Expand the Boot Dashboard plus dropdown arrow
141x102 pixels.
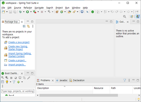point(22,82)
